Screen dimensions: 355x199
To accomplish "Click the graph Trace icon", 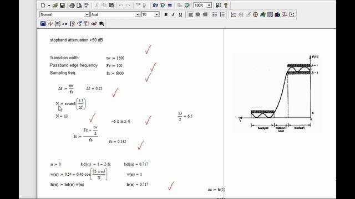I will click(x=248, y=14).
